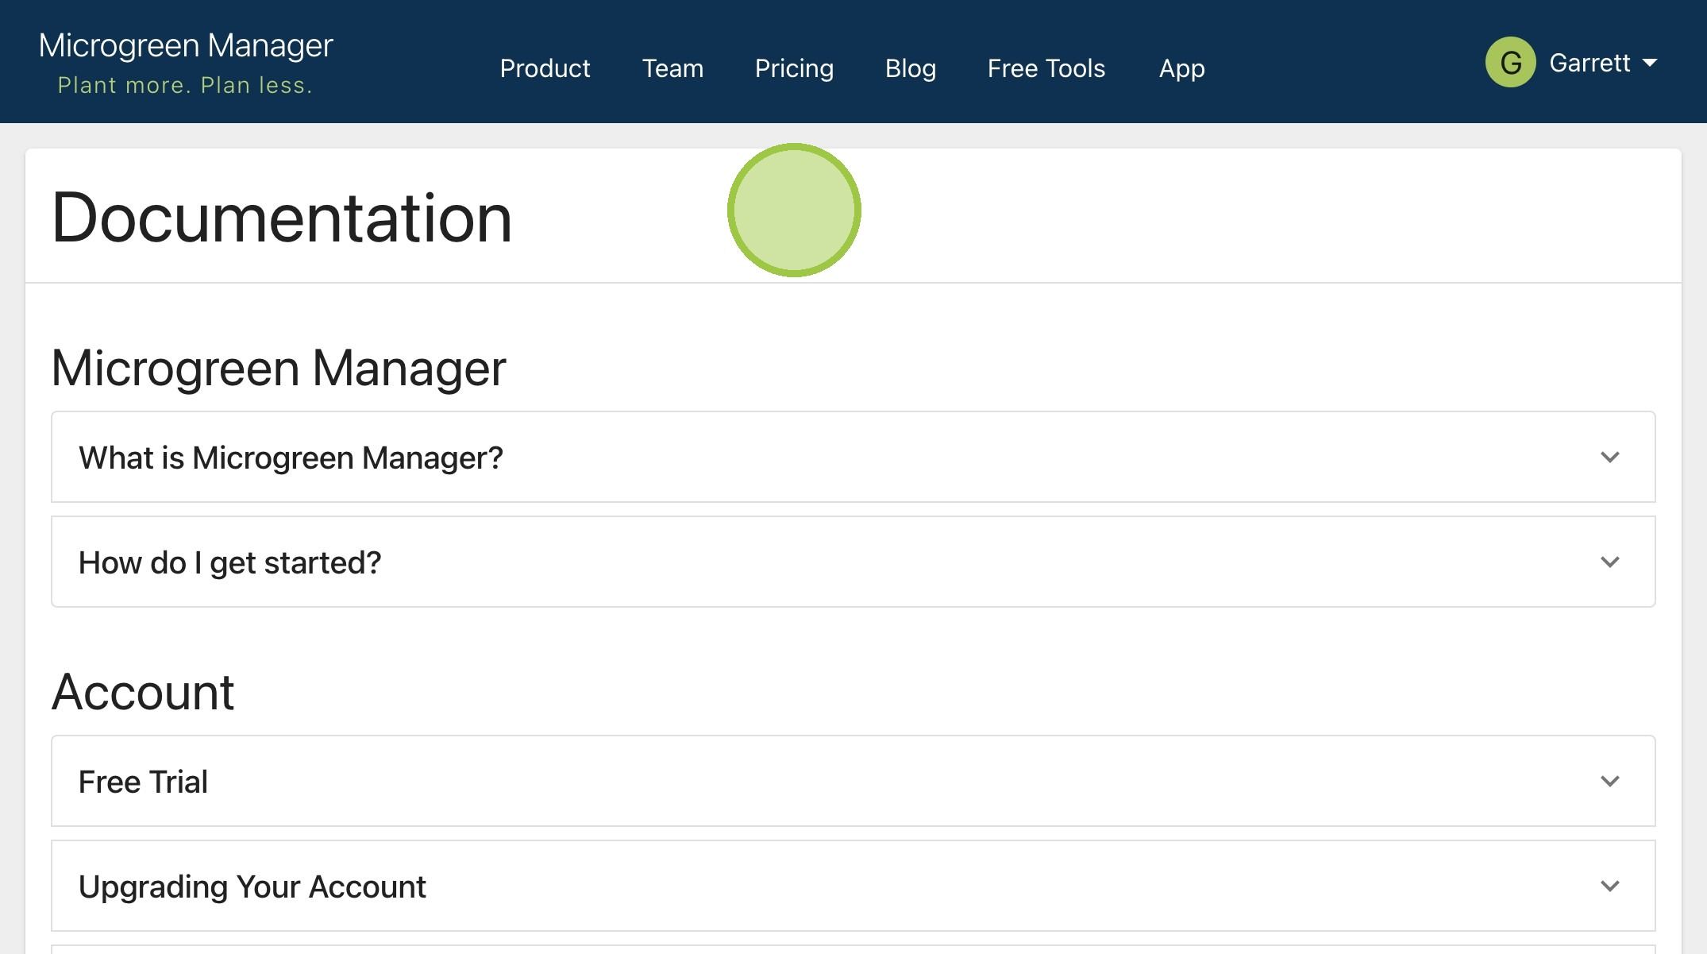Click chevron on 'What is Microgreen Manager?' row

pos(1609,458)
